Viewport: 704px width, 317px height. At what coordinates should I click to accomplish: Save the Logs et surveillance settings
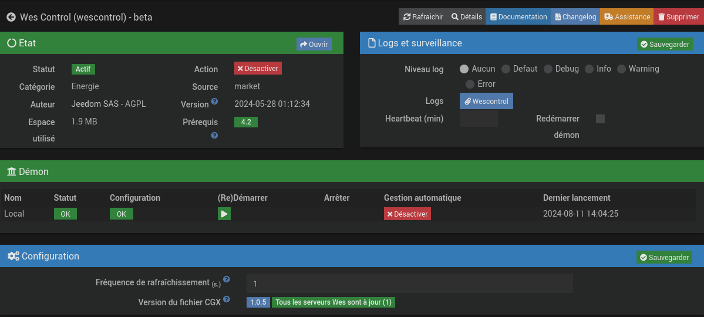point(665,44)
